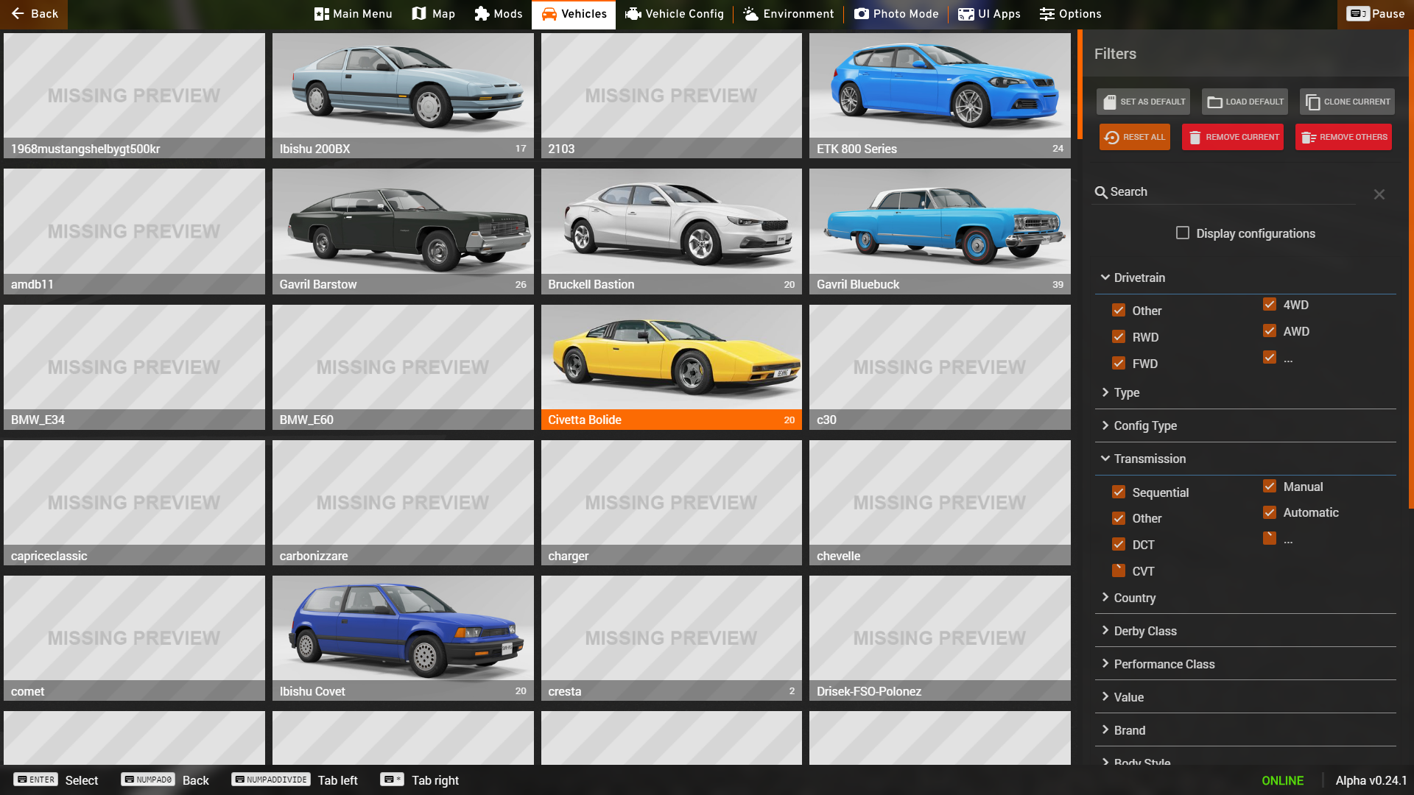Image resolution: width=1414 pixels, height=795 pixels.
Task: Expand the Type filter section
Action: [1245, 392]
